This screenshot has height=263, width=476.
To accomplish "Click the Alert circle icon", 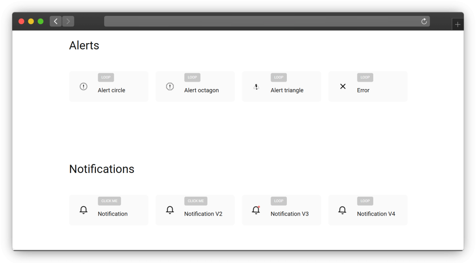I will click(84, 86).
